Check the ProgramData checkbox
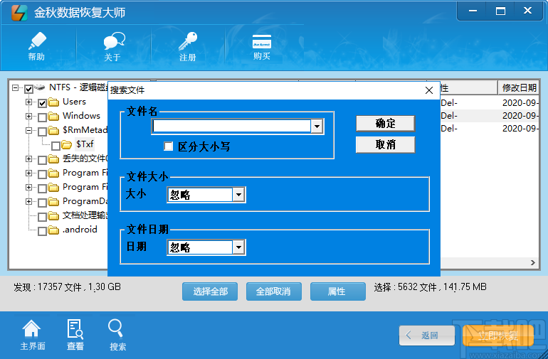 [42, 203]
